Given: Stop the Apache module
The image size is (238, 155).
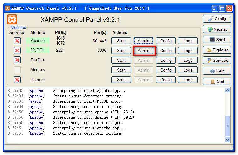Looking at the screenshot, I should coord(121,41).
